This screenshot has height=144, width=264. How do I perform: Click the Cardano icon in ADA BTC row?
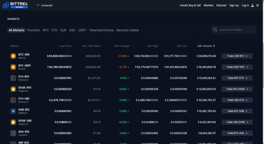13,133
